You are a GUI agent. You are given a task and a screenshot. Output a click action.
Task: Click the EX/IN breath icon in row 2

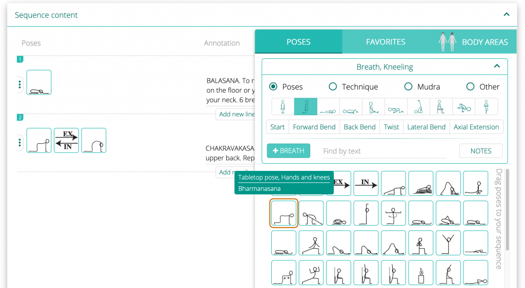[67, 141]
